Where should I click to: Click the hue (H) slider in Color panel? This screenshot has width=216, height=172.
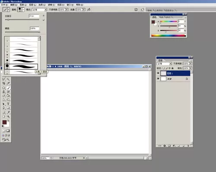(168, 21)
